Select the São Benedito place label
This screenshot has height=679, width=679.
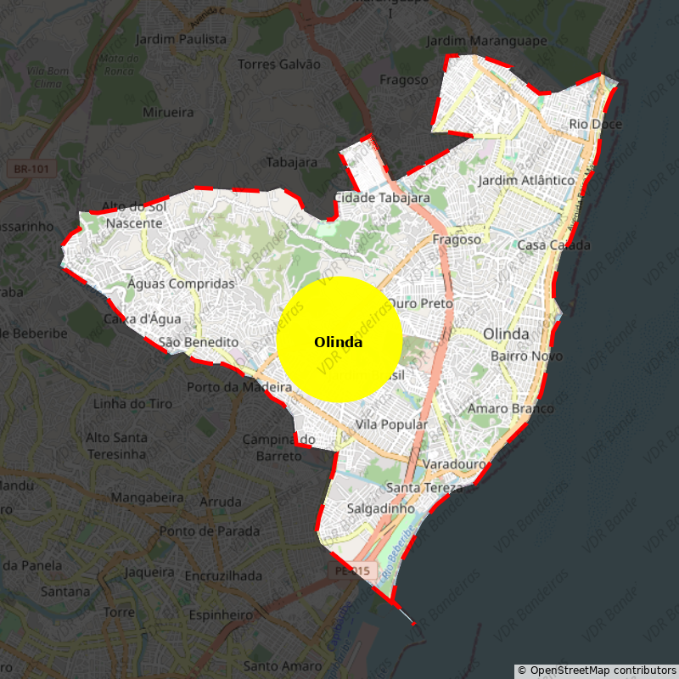(199, 342)
